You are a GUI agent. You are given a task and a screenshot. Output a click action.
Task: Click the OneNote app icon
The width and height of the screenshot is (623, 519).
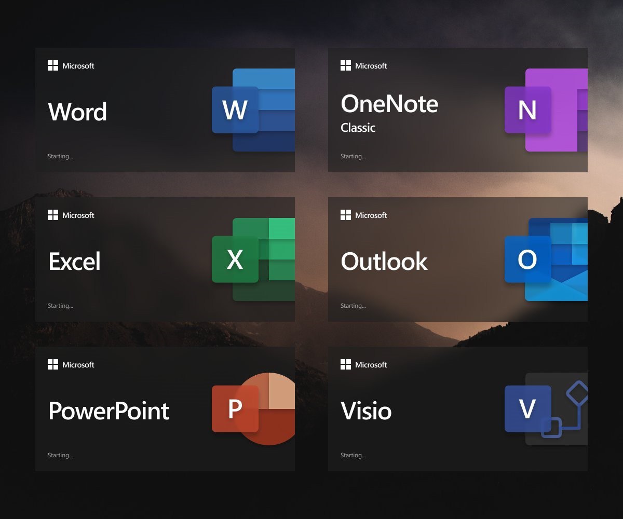546,110
